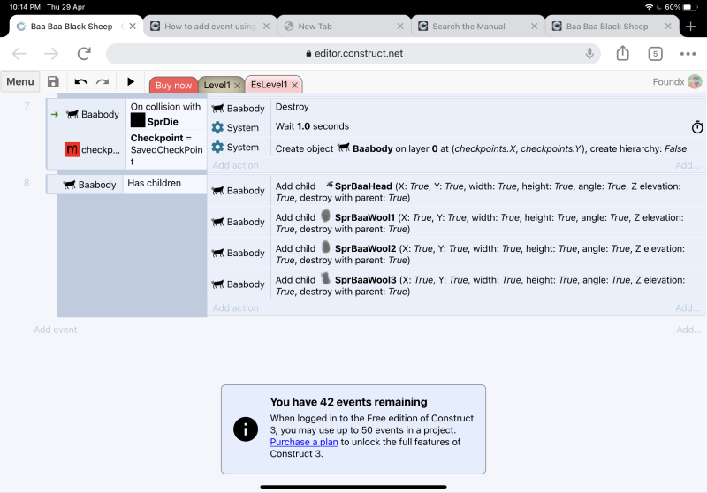Screen dimensions: 707x493
Task: Select the 'On collision with SprDie' condition
Action: tap(165, 114)
